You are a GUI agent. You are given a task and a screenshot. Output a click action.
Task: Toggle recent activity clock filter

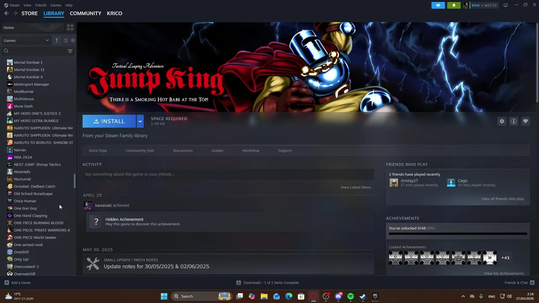click(x=66, y=40)
